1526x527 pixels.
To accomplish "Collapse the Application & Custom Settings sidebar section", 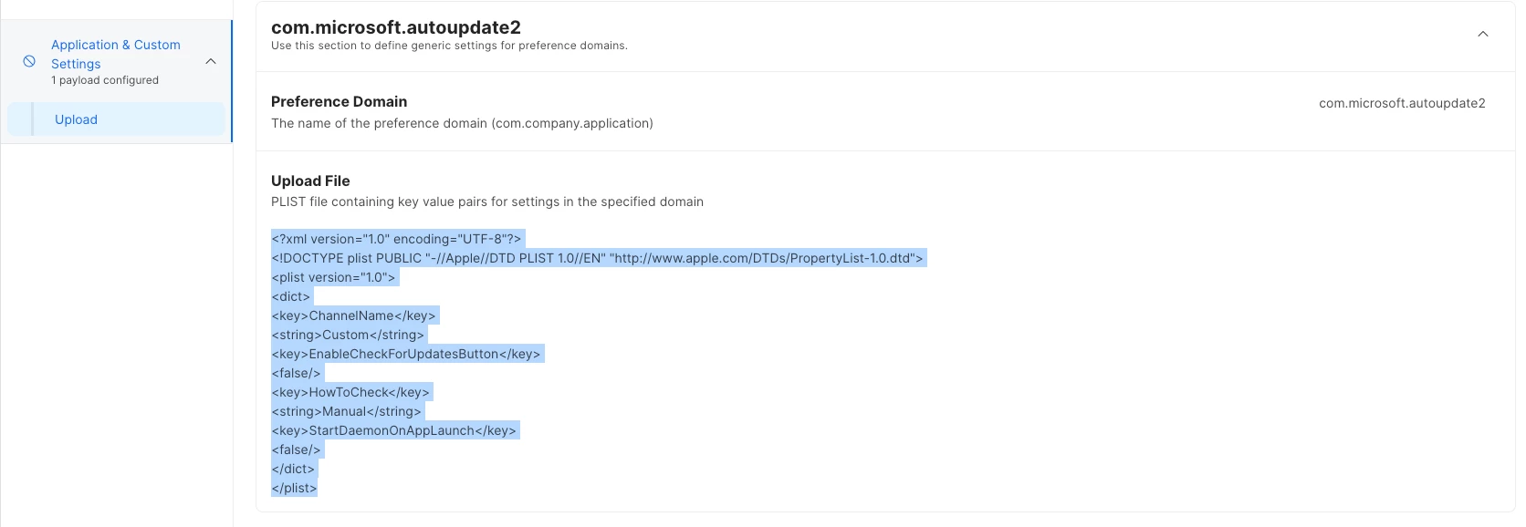I will [x=211, y=61].
